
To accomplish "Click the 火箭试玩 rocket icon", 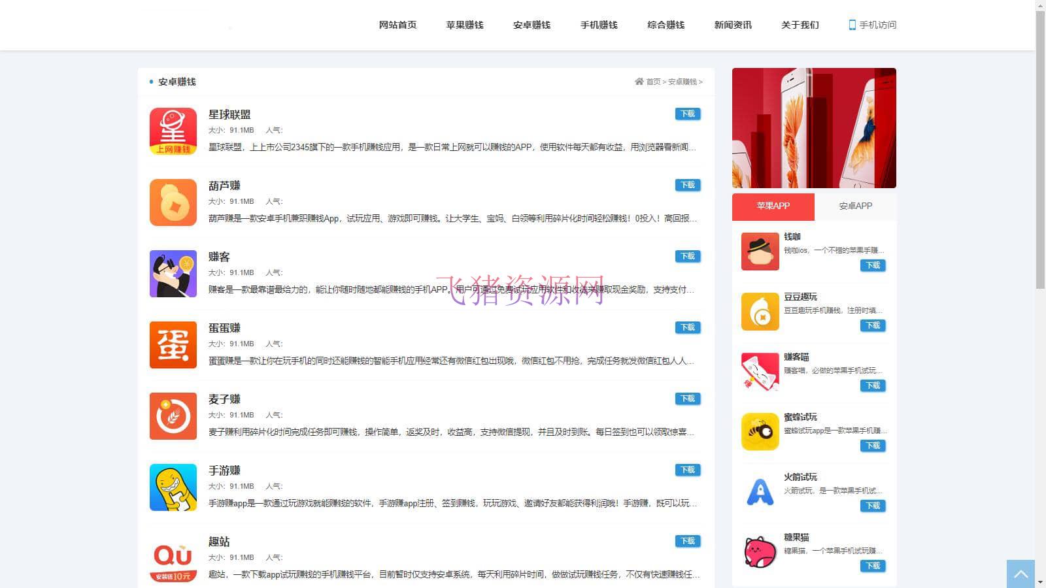I will tap(760, 492).
